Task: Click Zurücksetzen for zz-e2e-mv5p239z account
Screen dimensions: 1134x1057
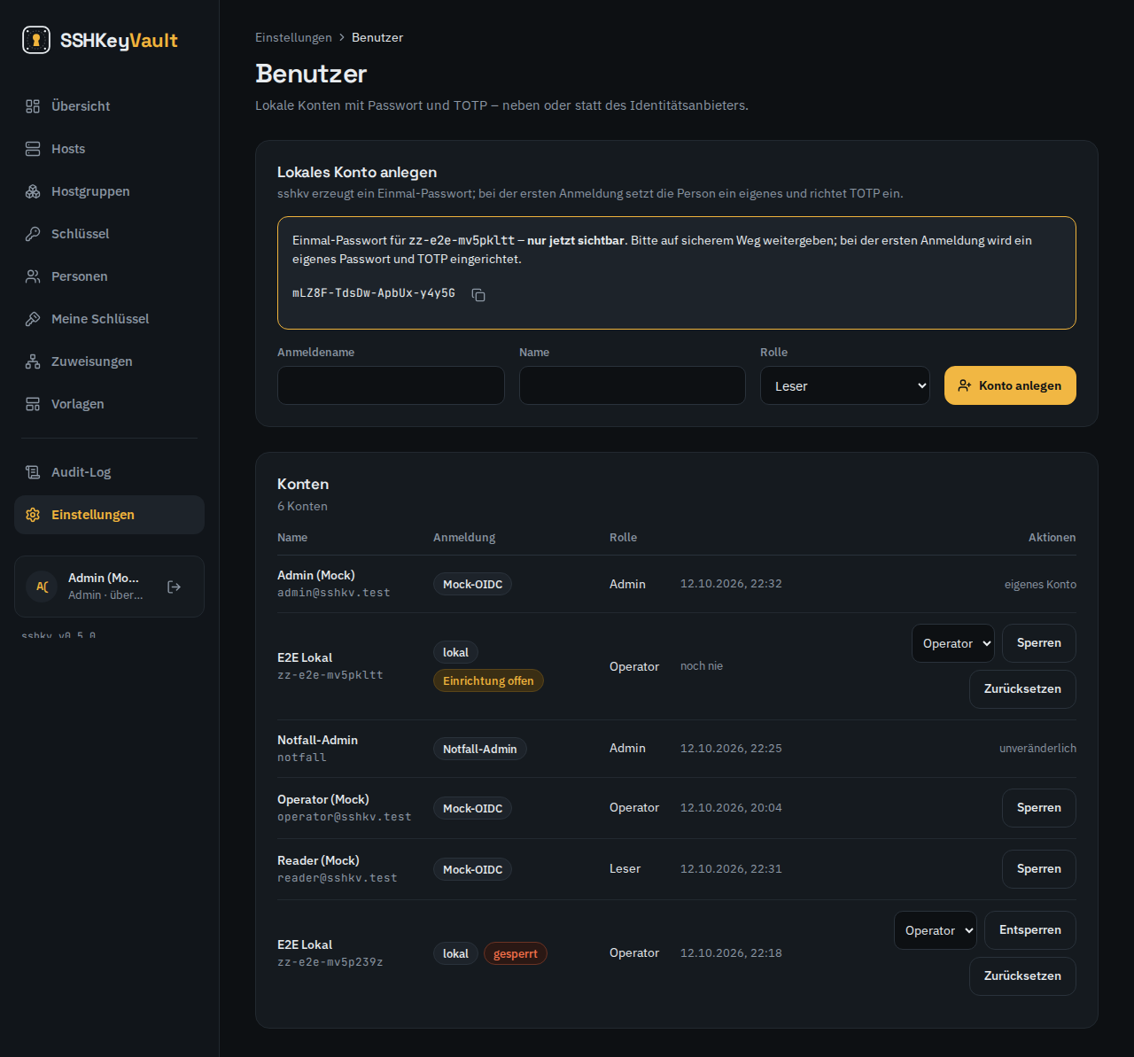Action: click(x=1022, y=976)
